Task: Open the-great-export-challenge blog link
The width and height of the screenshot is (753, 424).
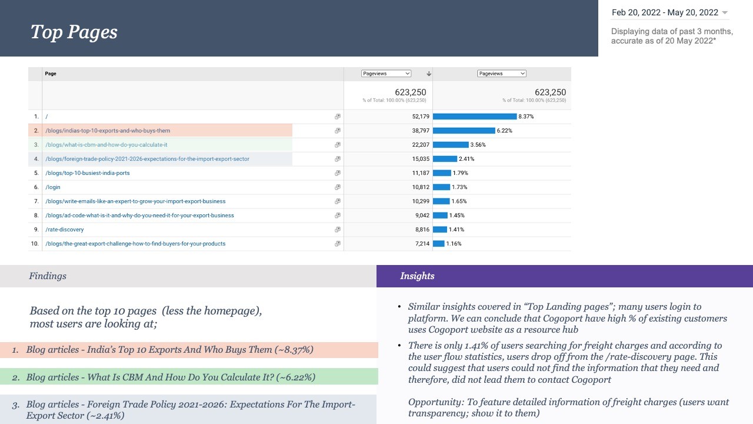Action: tap(135, 244)
